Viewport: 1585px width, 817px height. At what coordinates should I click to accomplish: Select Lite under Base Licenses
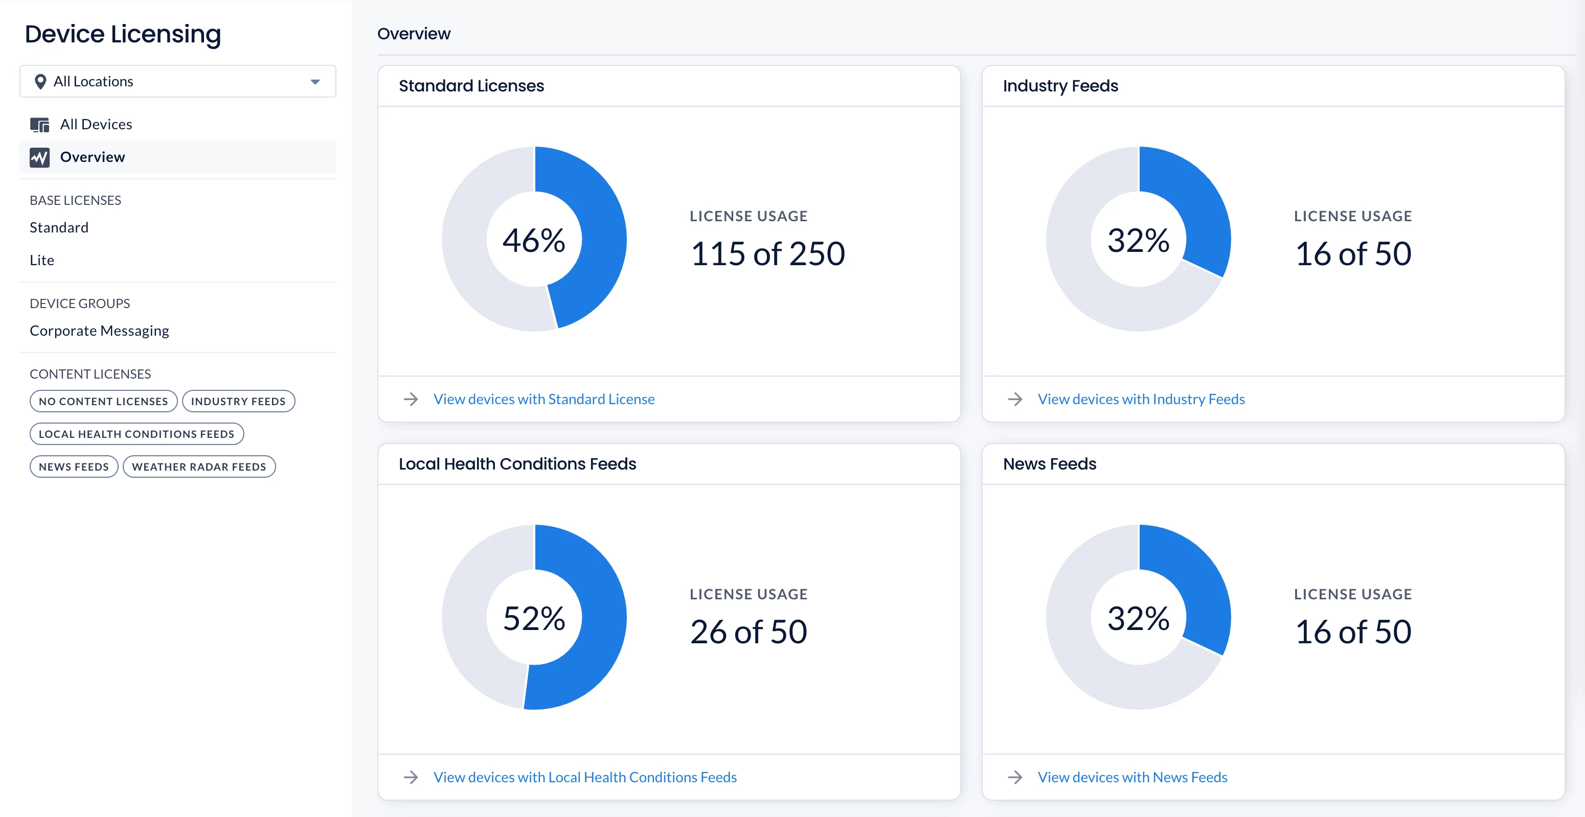pos(42,261)
